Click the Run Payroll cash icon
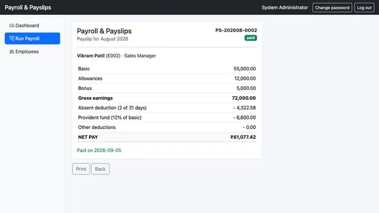This screenshot has height=213, width=379. 12,38
